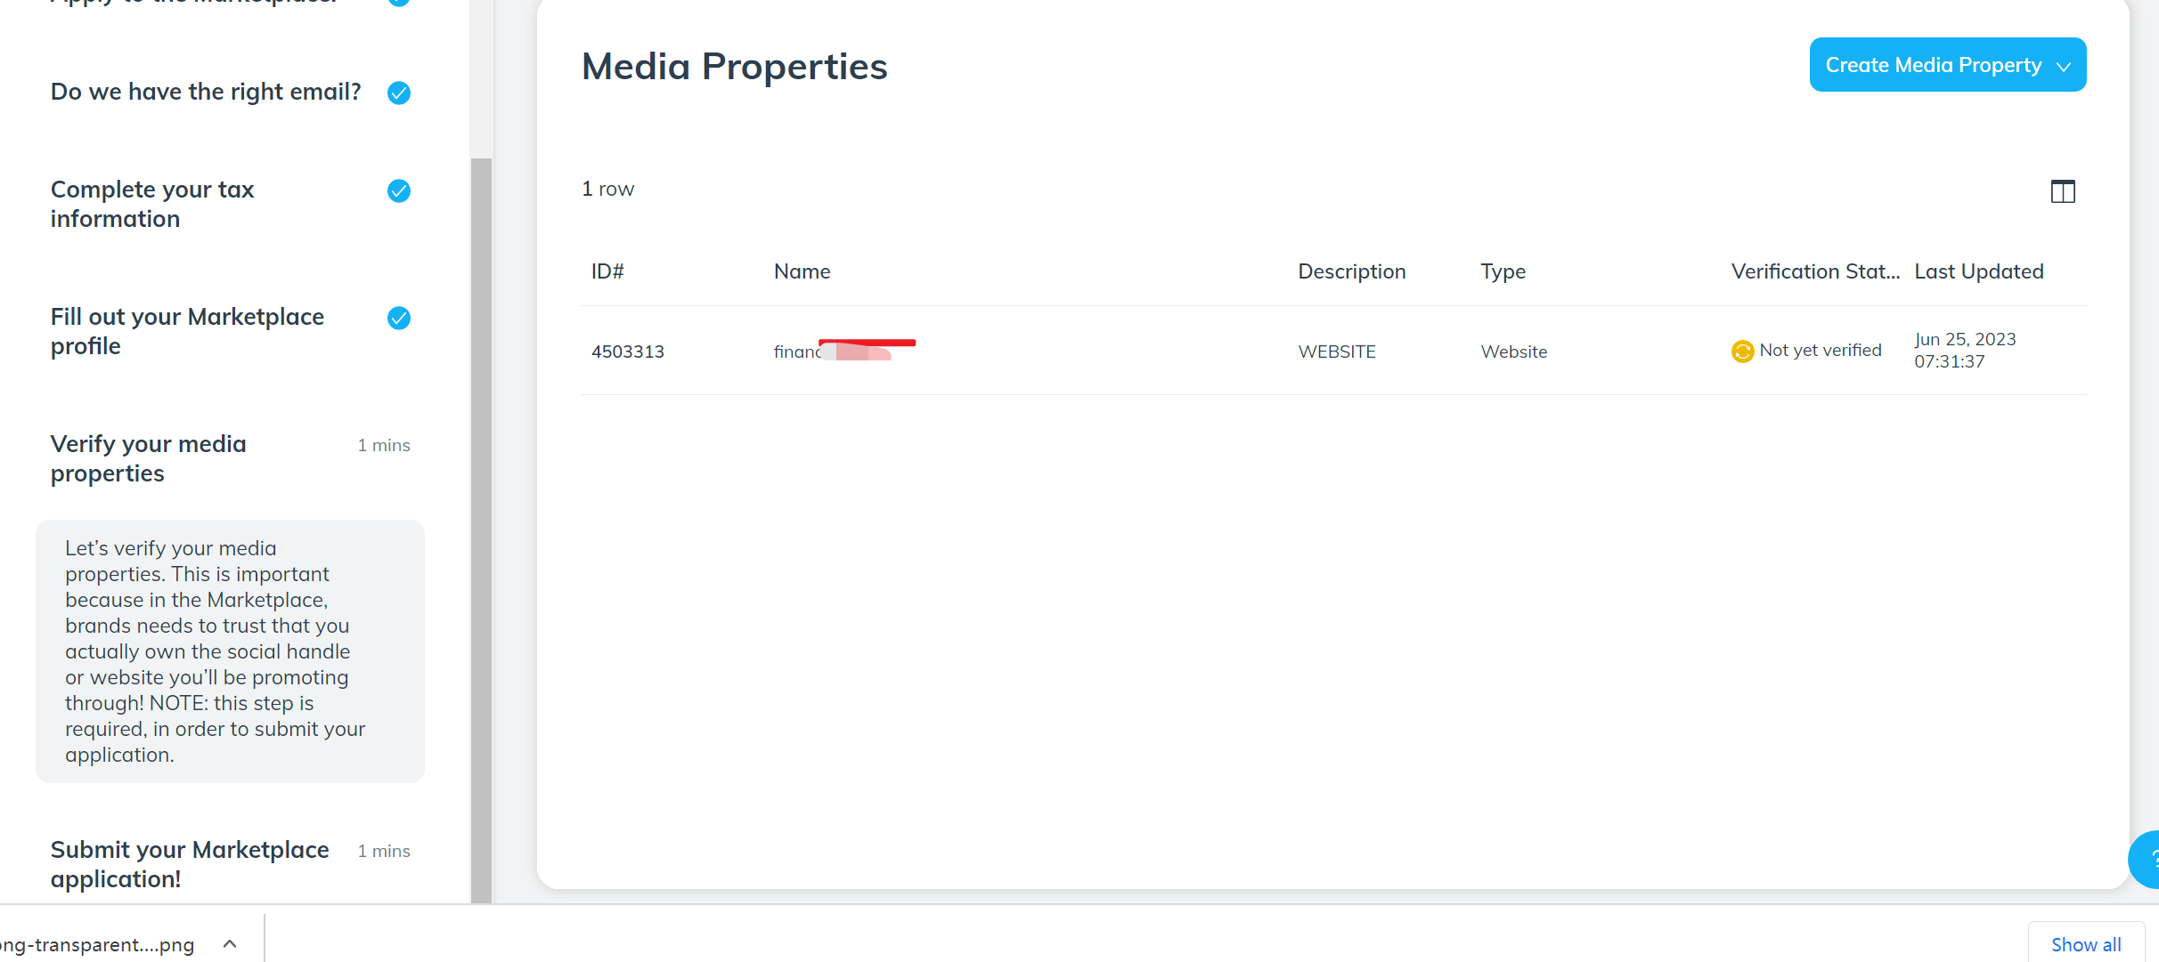This screenshot has width=2159, height=962.
Task: Click the Type column header
Action: click(1503, 271)
